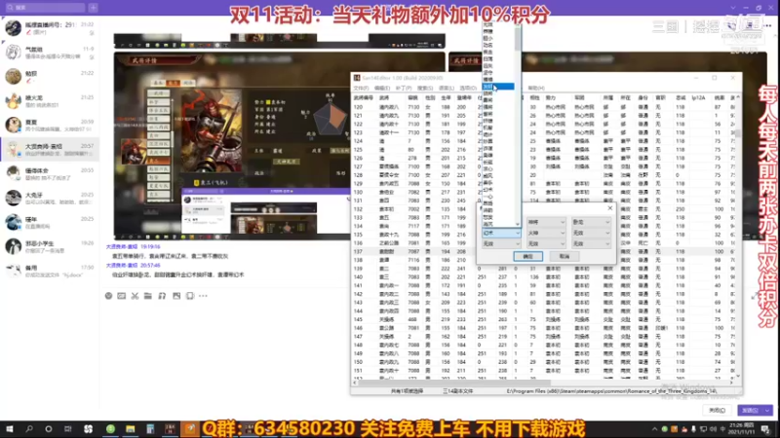
Task: Open the folder send-file icon in chat toolbar
Action: pyautogui.click(x=148, y=296)
